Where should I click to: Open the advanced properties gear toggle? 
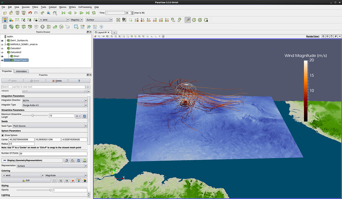tap(88, 87)
